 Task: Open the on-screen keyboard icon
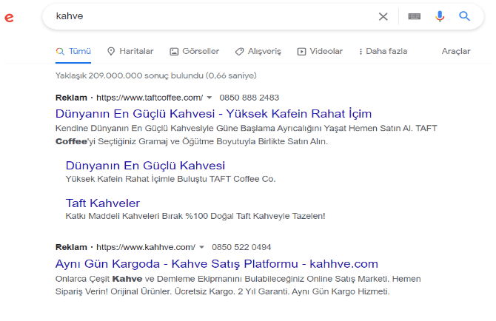click(x=414, y=16)
